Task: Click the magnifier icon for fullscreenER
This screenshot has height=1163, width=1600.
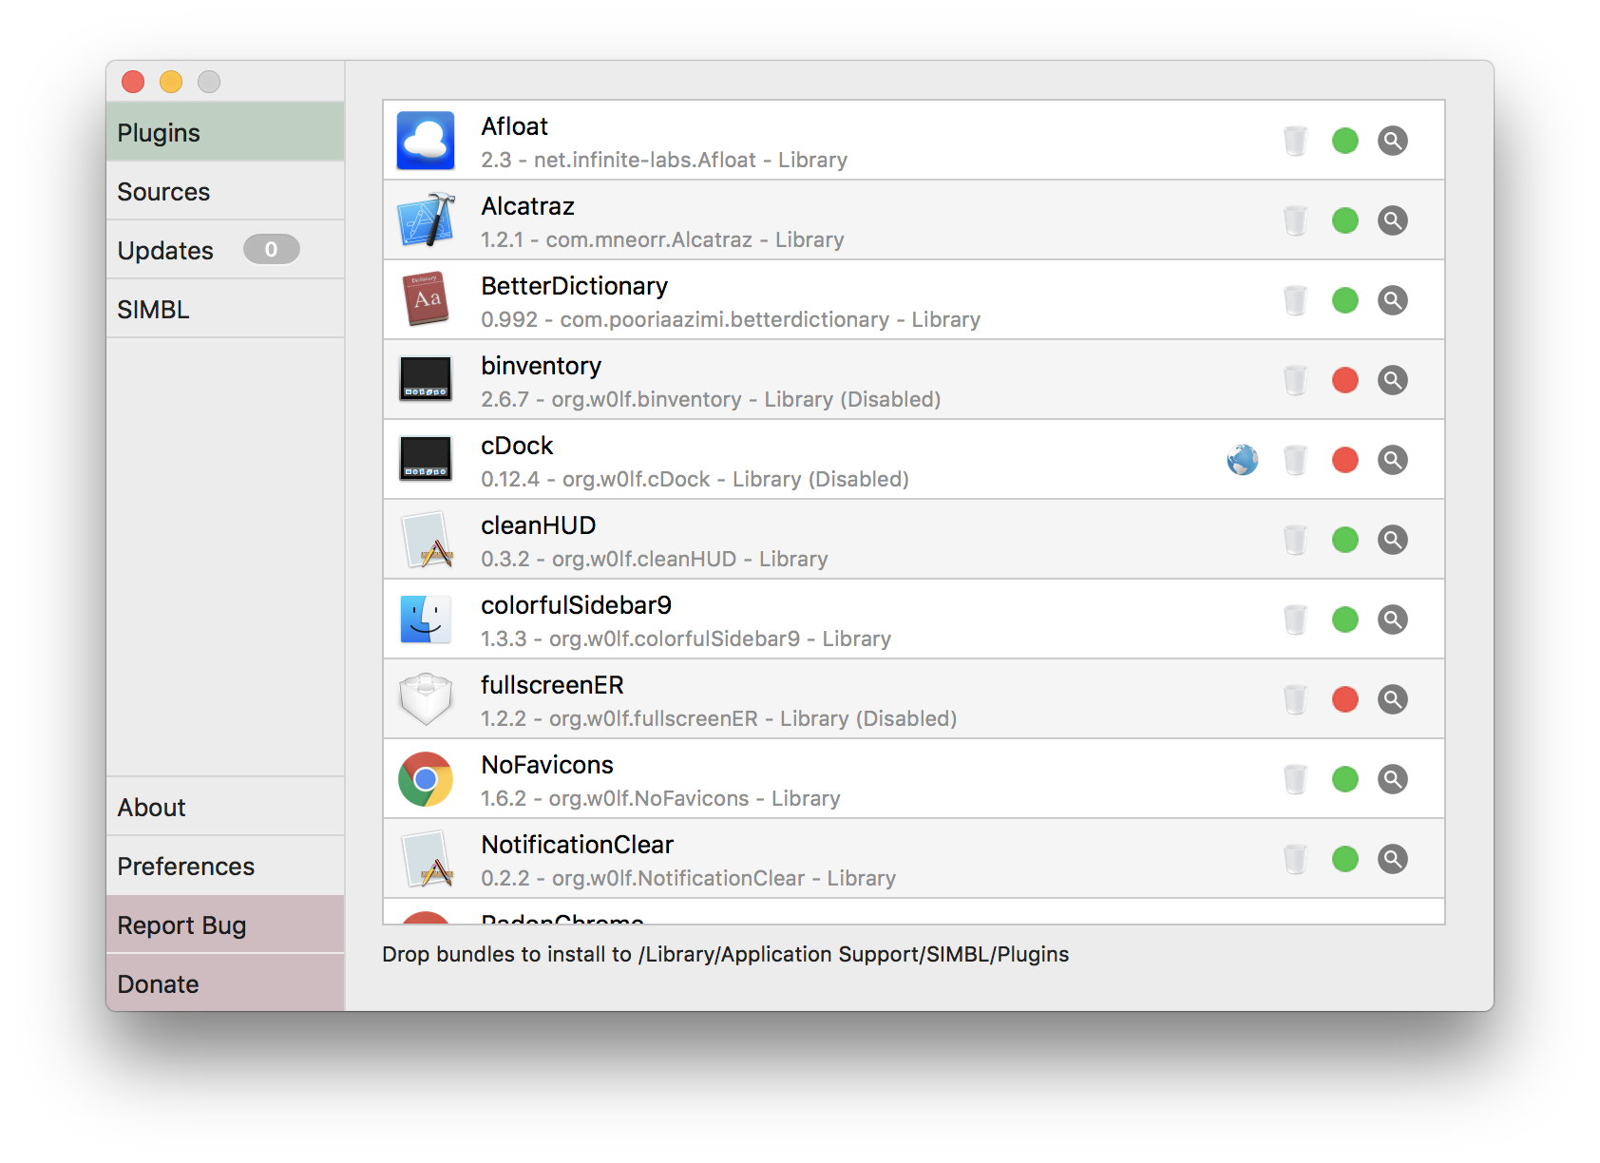Action: (1393, 699)
